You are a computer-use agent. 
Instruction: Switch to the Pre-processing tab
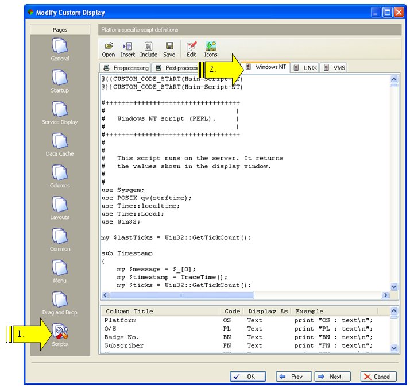[126, 68]
